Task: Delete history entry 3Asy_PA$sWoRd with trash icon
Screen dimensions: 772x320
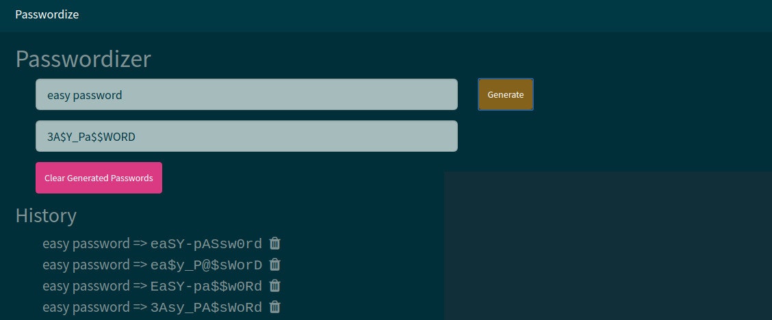Action: pyautogui.click(x=275, y=307)
